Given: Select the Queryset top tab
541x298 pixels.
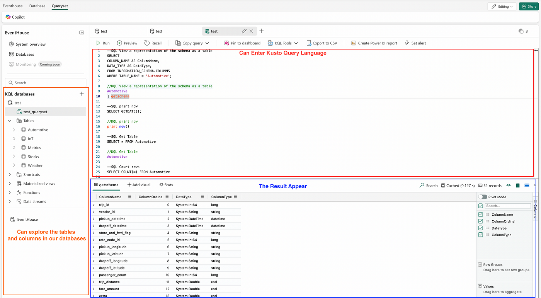Looking at the screenshot, I should pyautogui.click(x=60, y=6).
